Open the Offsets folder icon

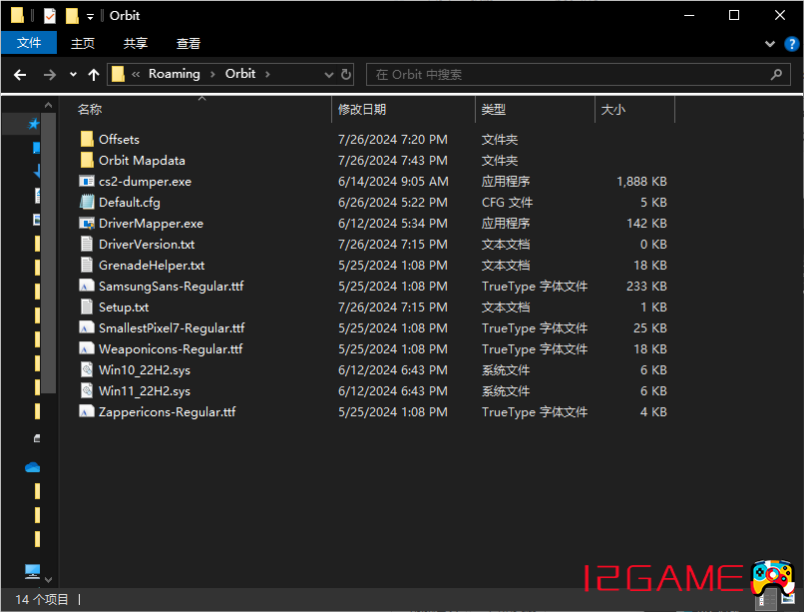pos(87,139)
